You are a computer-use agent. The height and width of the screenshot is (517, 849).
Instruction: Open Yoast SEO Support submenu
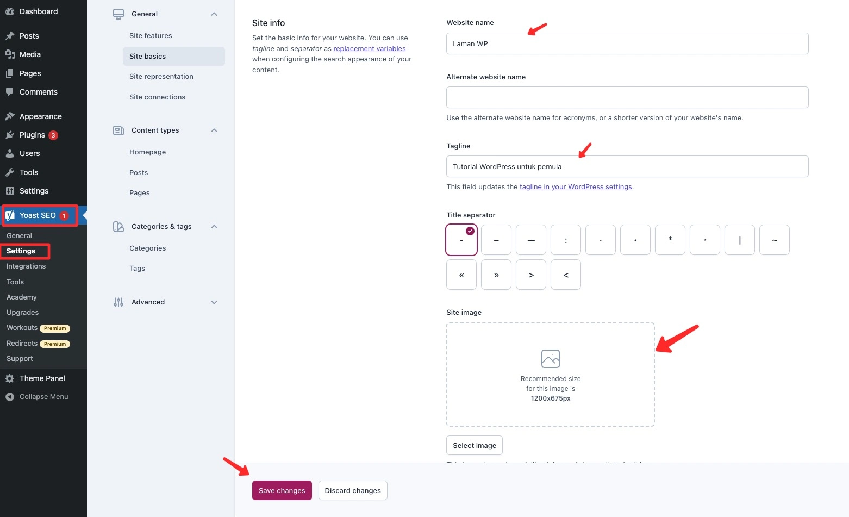tap(20, 359)
